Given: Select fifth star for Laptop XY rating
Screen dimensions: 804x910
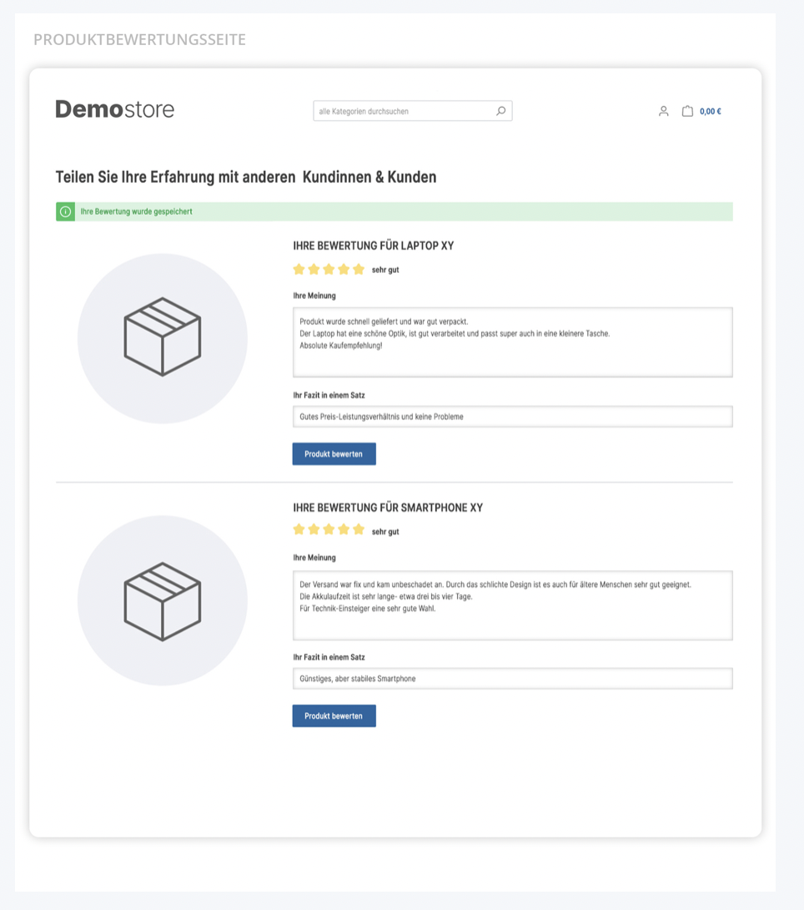Looking at the screenshot, I should [x=359, y=270].
